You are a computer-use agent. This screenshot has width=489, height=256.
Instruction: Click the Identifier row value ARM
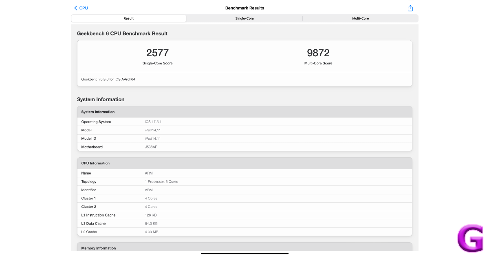pos(149,190)
